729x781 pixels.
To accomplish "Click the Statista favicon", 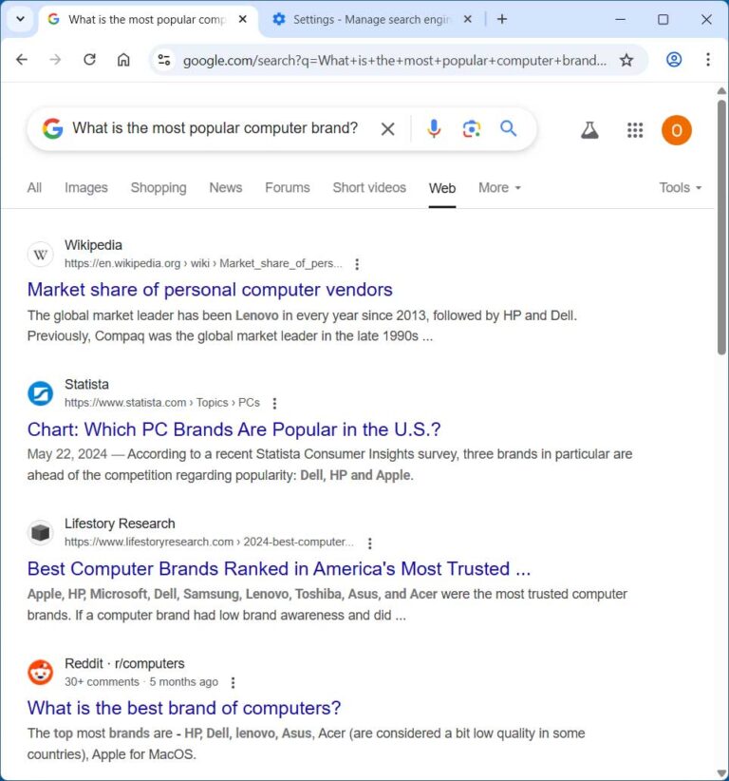I will click(40, 393).
